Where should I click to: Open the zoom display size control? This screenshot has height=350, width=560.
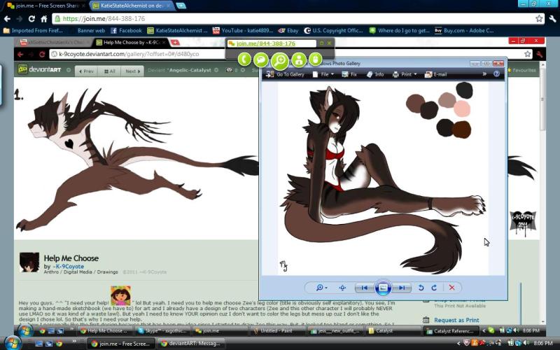tap(322, 288)
